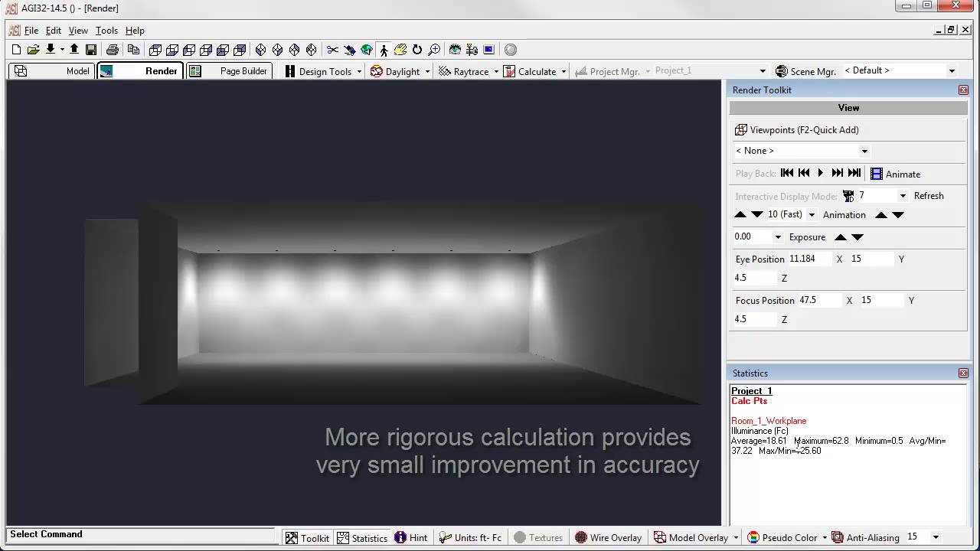
Task: Click the first wireframe cube view icon
Action: tap(155, 50)
